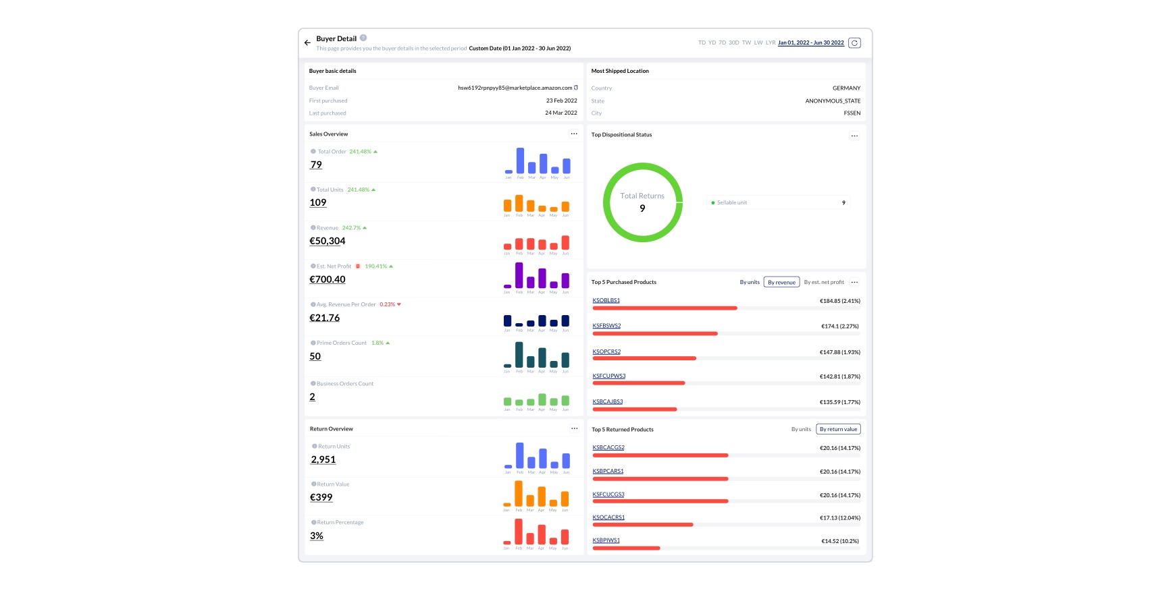
Task: Click the Total Order monthly bar chart
Action: click(x=538, y=163)
